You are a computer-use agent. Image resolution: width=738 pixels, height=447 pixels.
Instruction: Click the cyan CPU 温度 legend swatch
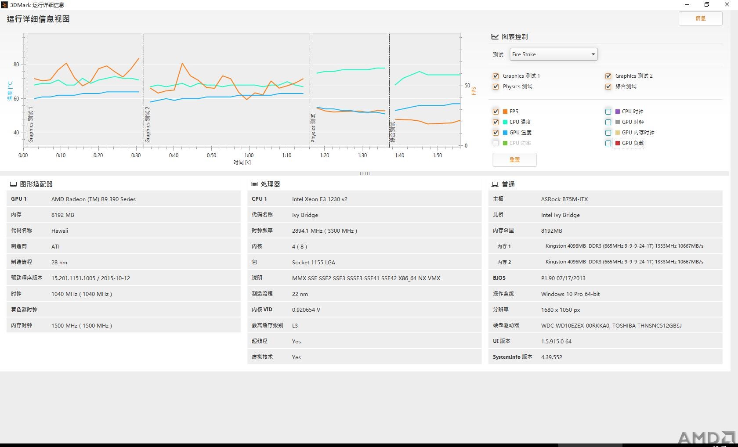tap(505, 122)
